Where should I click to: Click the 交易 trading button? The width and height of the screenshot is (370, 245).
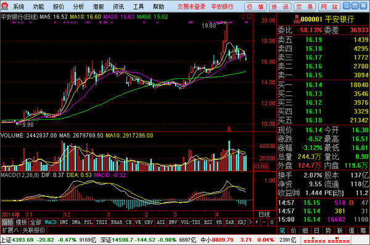coord(305,7)
